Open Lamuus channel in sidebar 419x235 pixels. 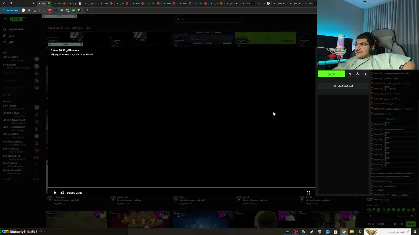click(21, 66)
